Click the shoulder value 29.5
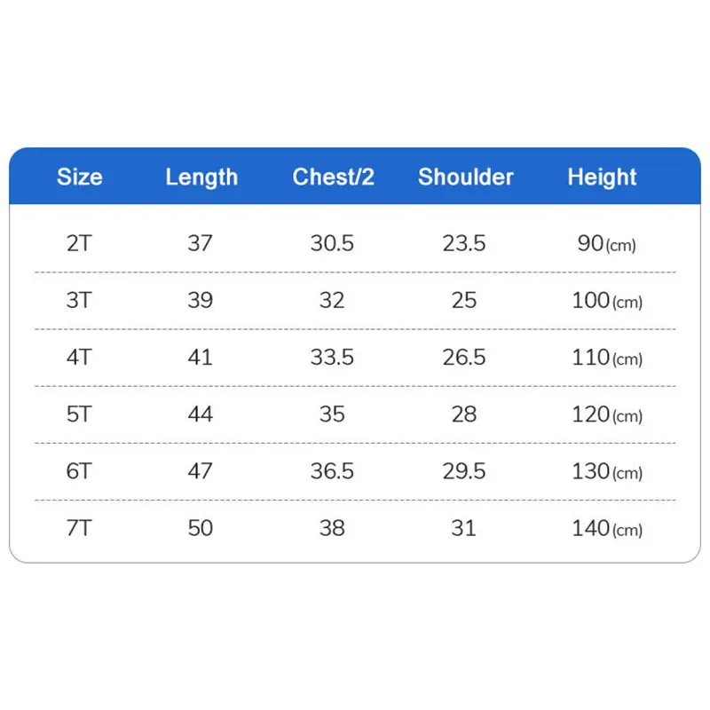The height and width of the screenshot is (710, 710). 464,470
